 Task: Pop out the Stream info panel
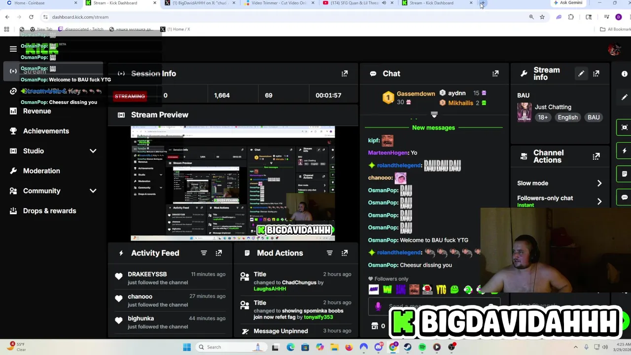pyautogui.click(x=596, y=73)
